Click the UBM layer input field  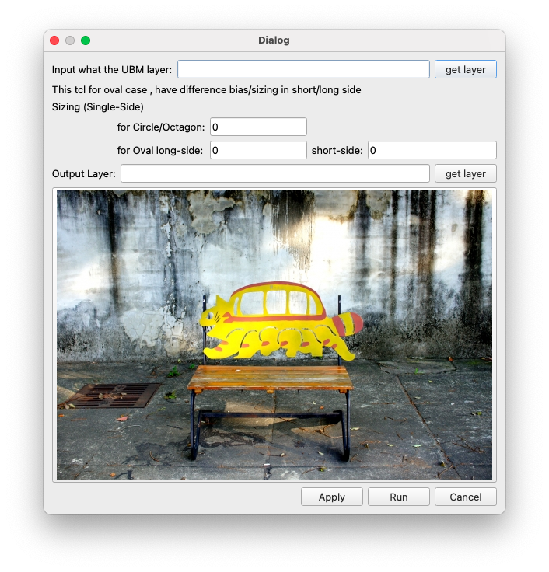tap(303, 69)
